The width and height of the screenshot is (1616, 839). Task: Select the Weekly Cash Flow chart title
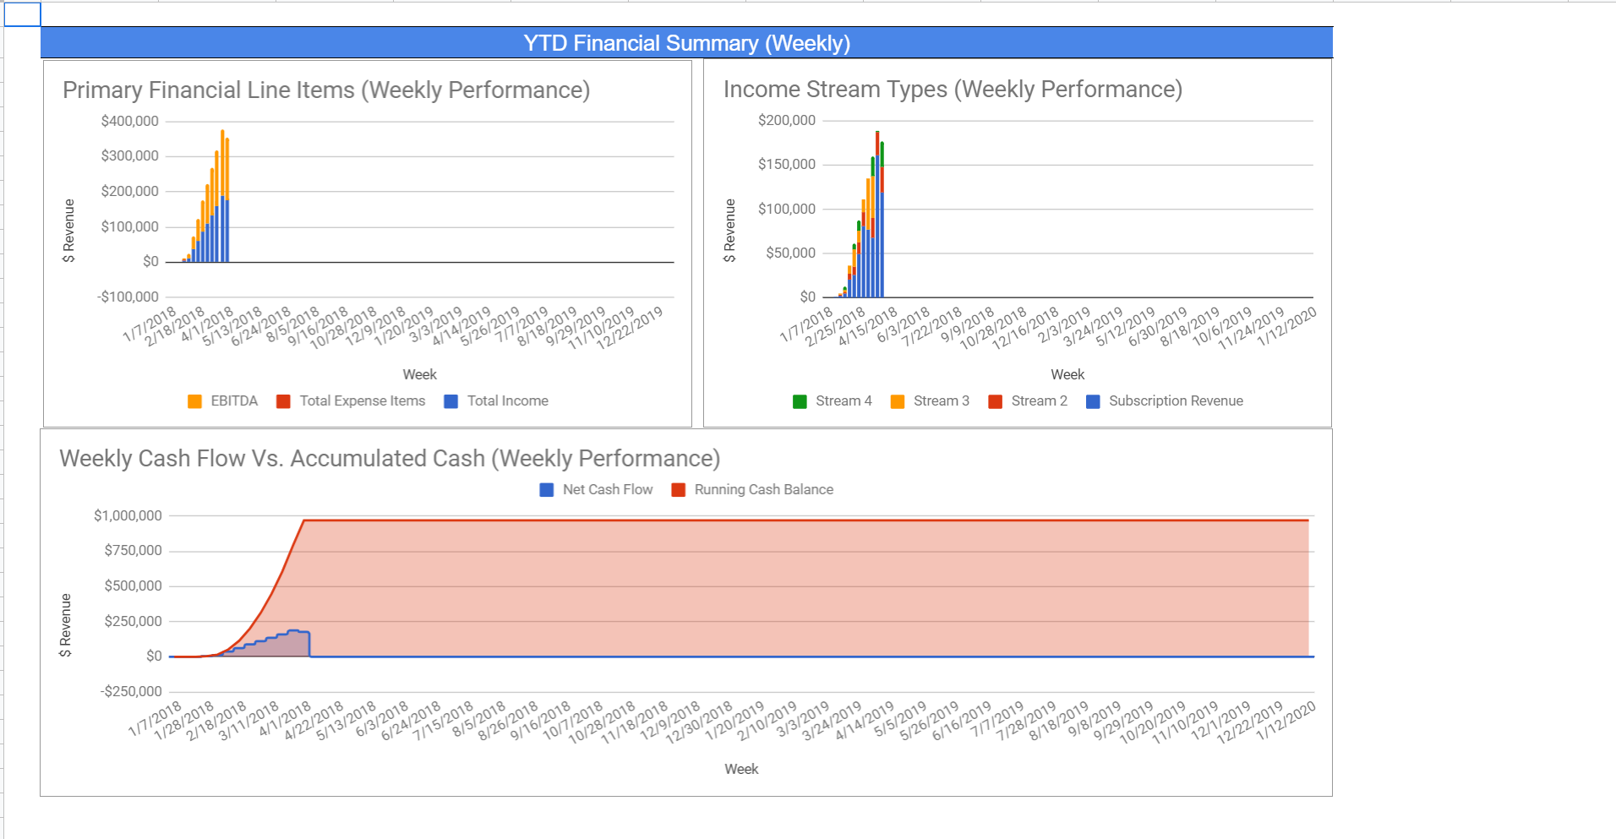tap(390, 459)
